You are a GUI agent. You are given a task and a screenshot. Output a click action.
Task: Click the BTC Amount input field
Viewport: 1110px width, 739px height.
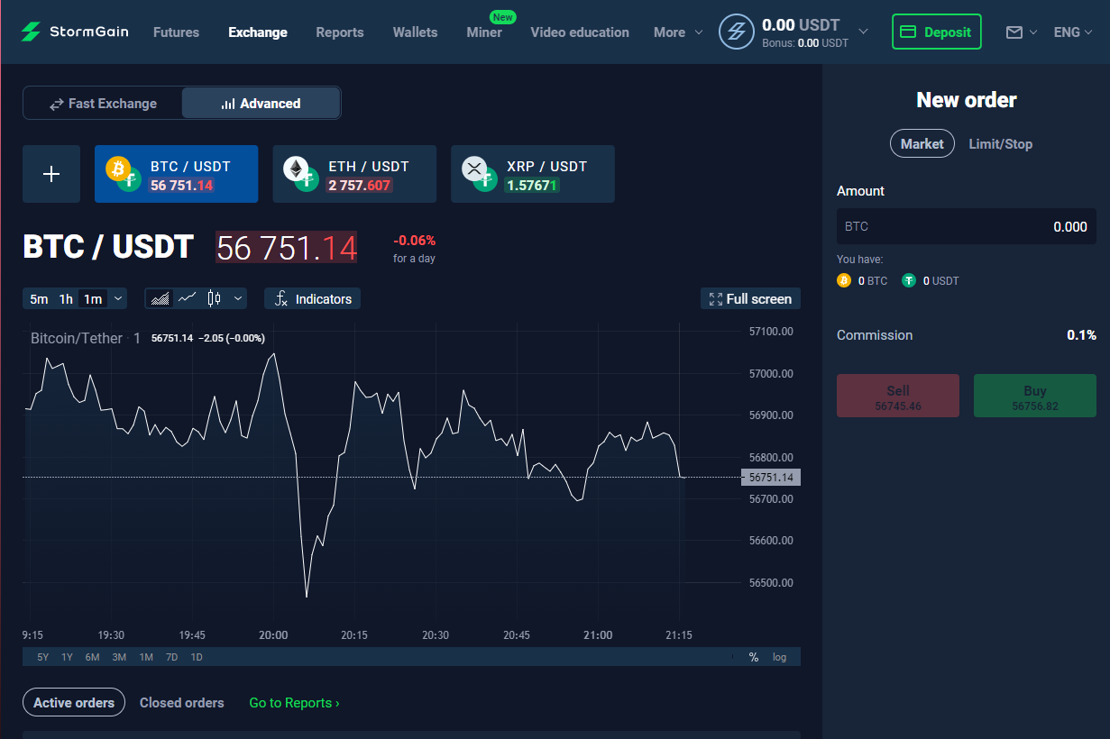pyautogui.click(x=967, y=226)
